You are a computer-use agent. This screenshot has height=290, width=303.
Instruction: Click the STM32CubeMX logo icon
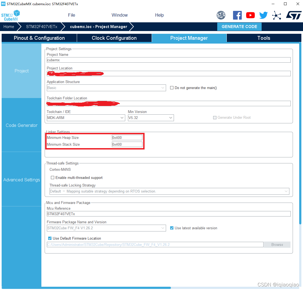coord(10,15)
